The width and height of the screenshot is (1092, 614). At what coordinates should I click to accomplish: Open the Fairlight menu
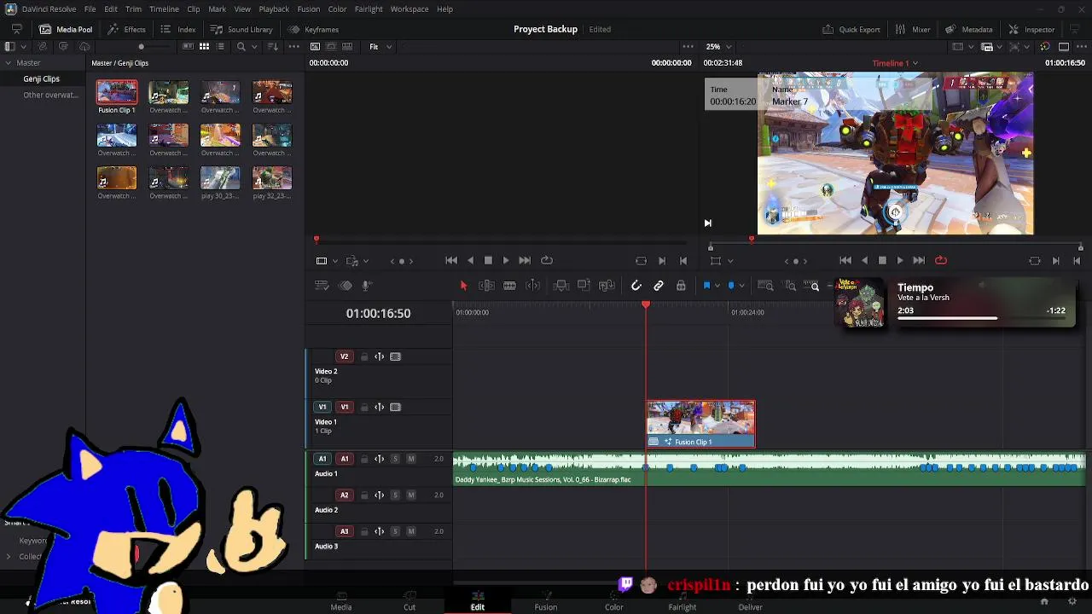tap(369, 9)
